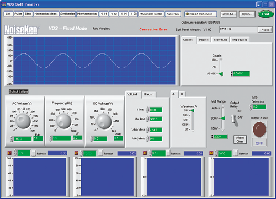276x199 pixels.
Task: Switch to the Impedance tab
Action: point(240,40)
